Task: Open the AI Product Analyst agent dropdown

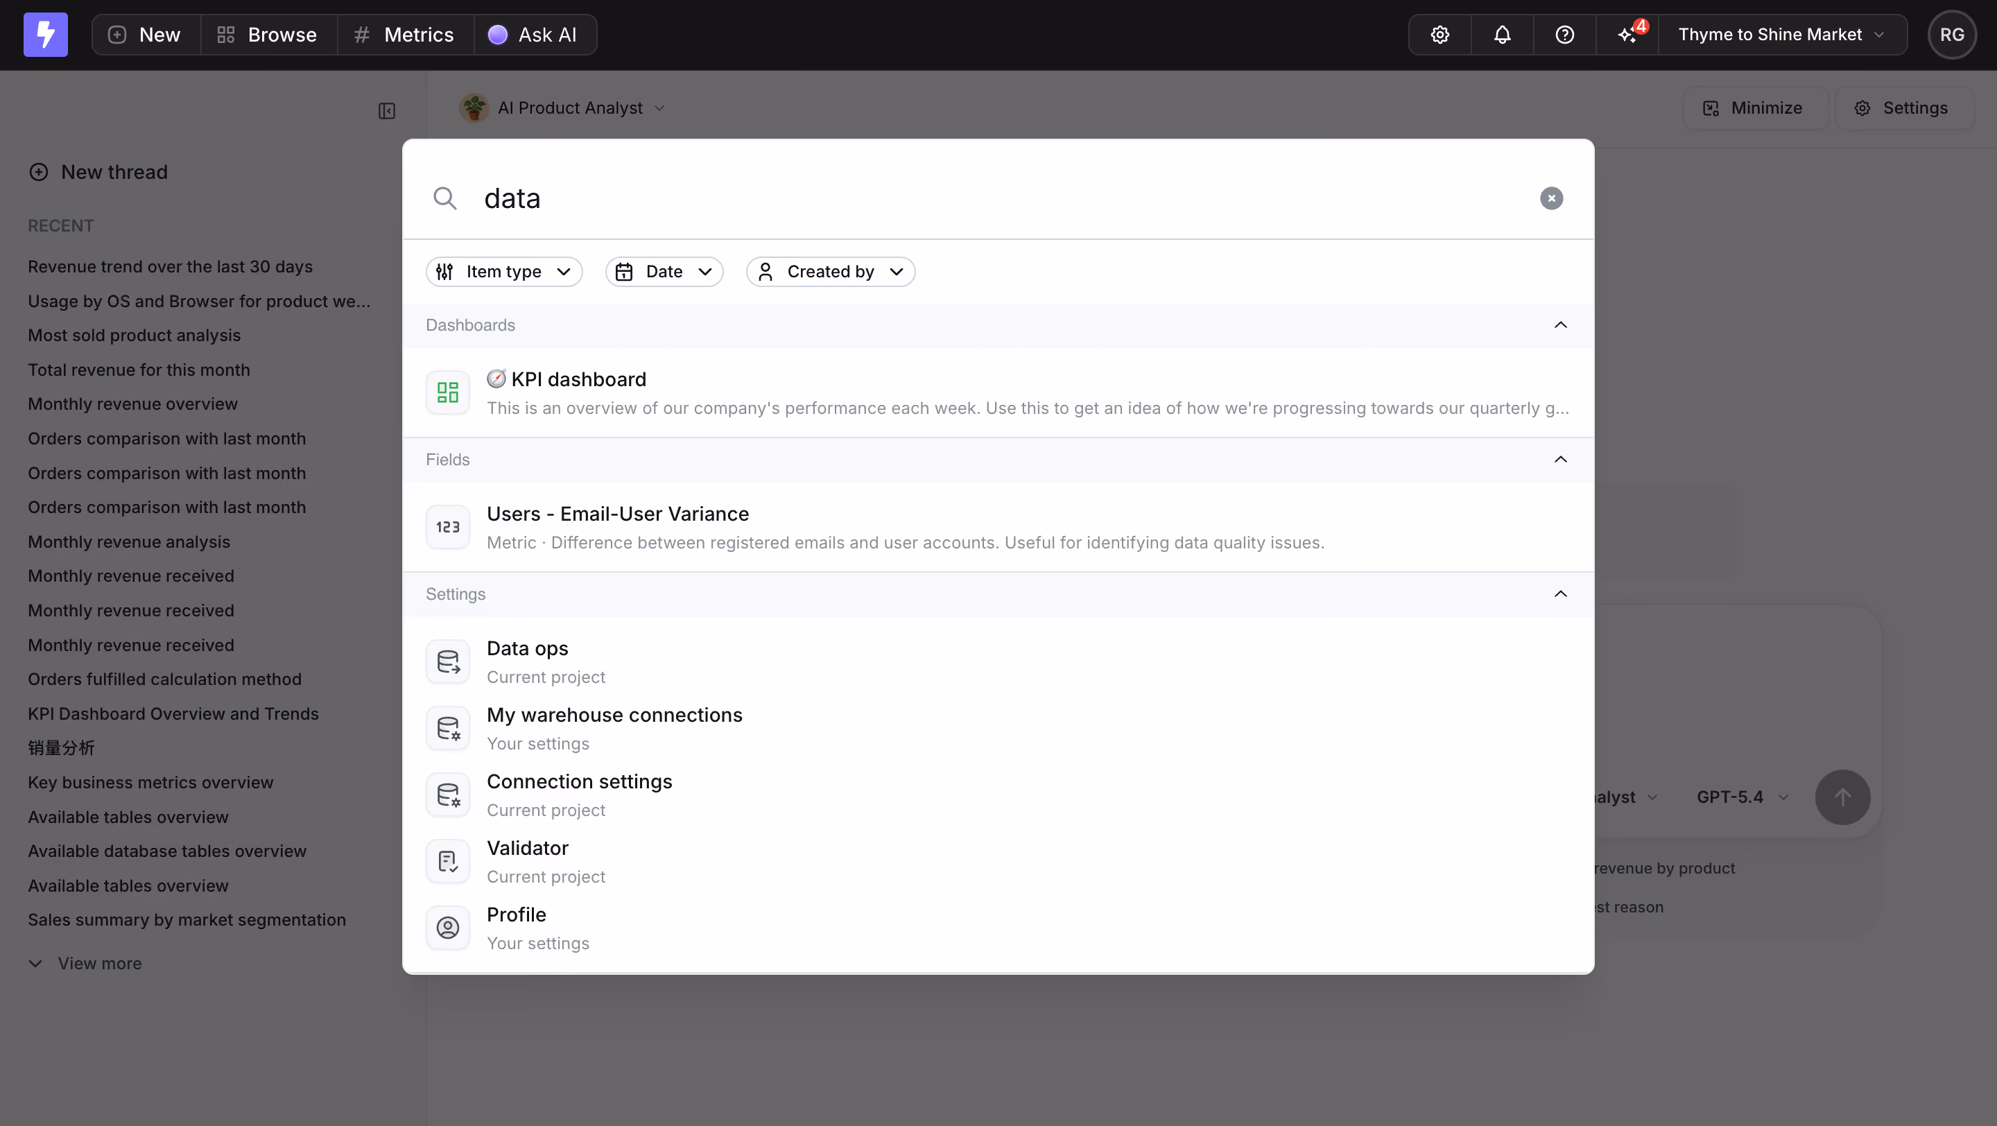Action: coord(563,107)
